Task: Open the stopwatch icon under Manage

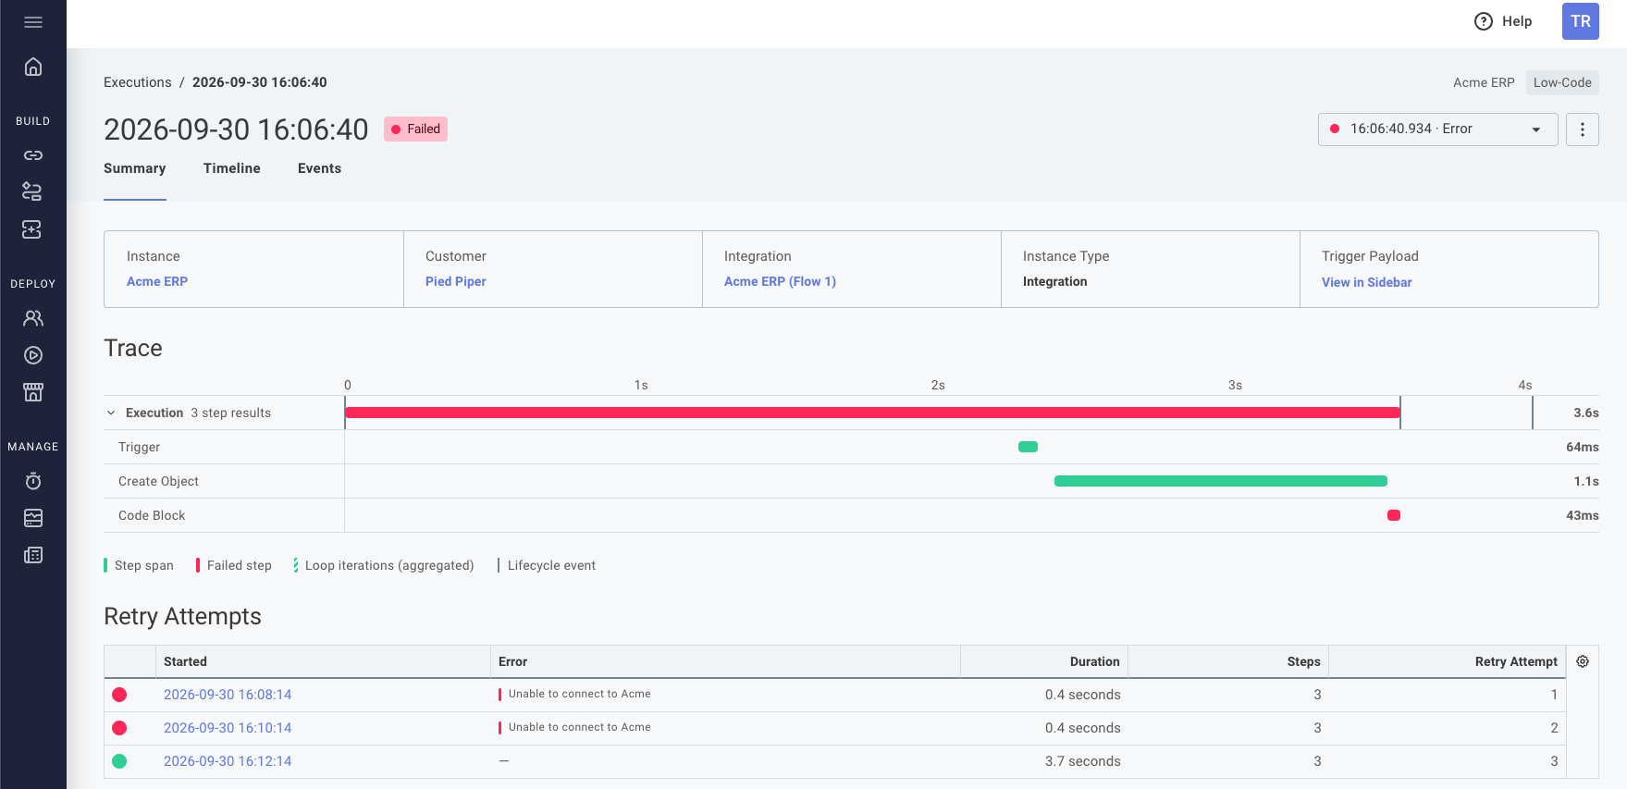Action: coord(33,481)
